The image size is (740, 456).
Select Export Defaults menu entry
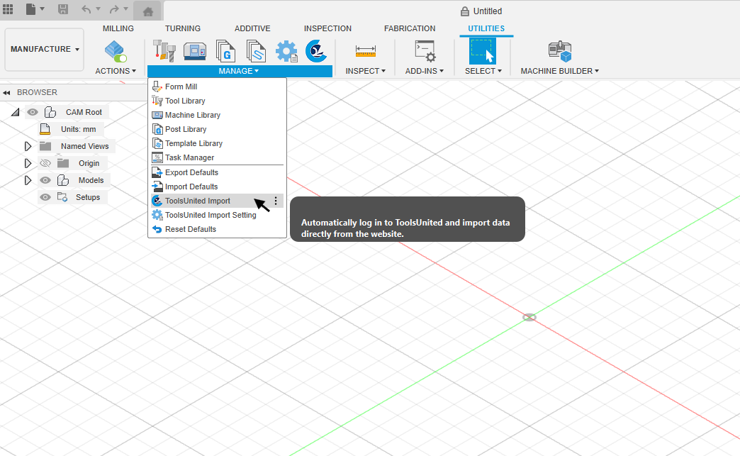click(x=217, y=172)
